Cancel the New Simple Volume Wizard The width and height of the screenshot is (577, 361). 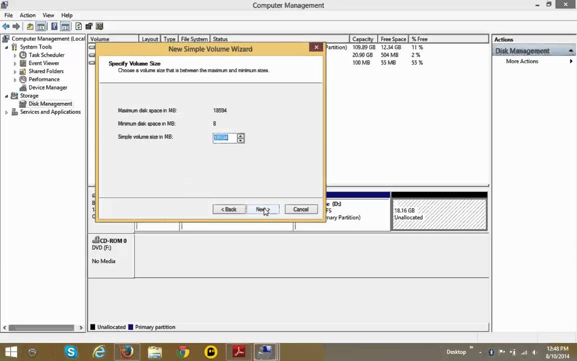301,209
